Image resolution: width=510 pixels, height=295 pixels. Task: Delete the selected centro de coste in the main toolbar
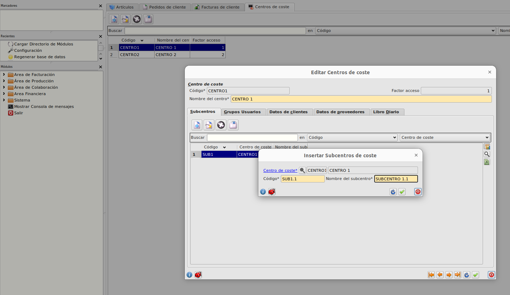137,19
